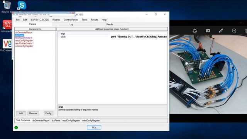Click the Run button

pyautogui.click(x=94, y=127)
